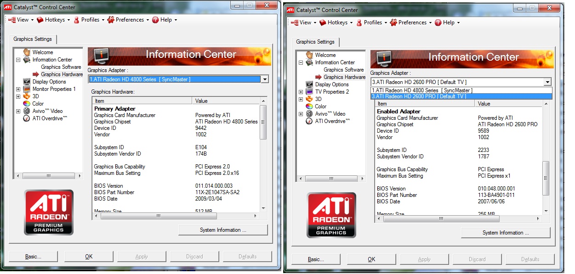Expand 3D node in left window
575x274 pixels.
18,96
